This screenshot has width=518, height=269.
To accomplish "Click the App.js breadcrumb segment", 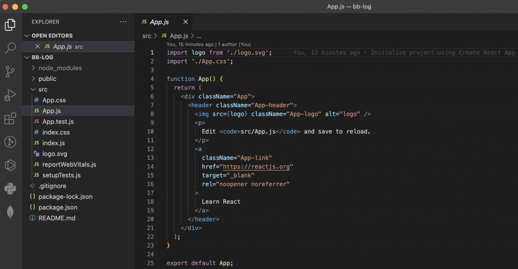I will (x=175, y=36).
